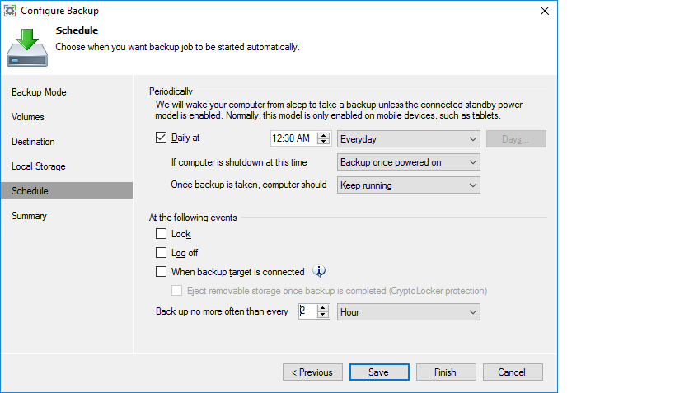The width and height of the screenshot is (675, 393).
Task: Click the green arrow backup drive icon
Action: coord(27,46)
